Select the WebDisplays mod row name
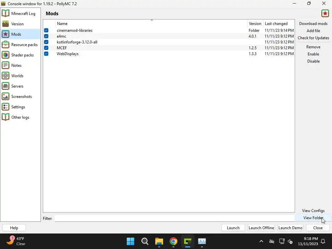 (x=67, y=54)
